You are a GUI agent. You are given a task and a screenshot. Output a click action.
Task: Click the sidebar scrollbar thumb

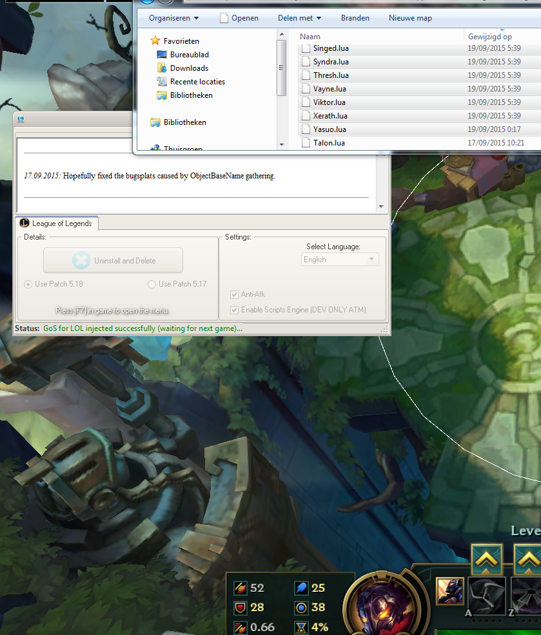(281, 68)
